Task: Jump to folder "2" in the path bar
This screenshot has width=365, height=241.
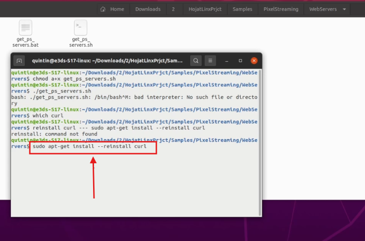Action: (x=173, y=9)
